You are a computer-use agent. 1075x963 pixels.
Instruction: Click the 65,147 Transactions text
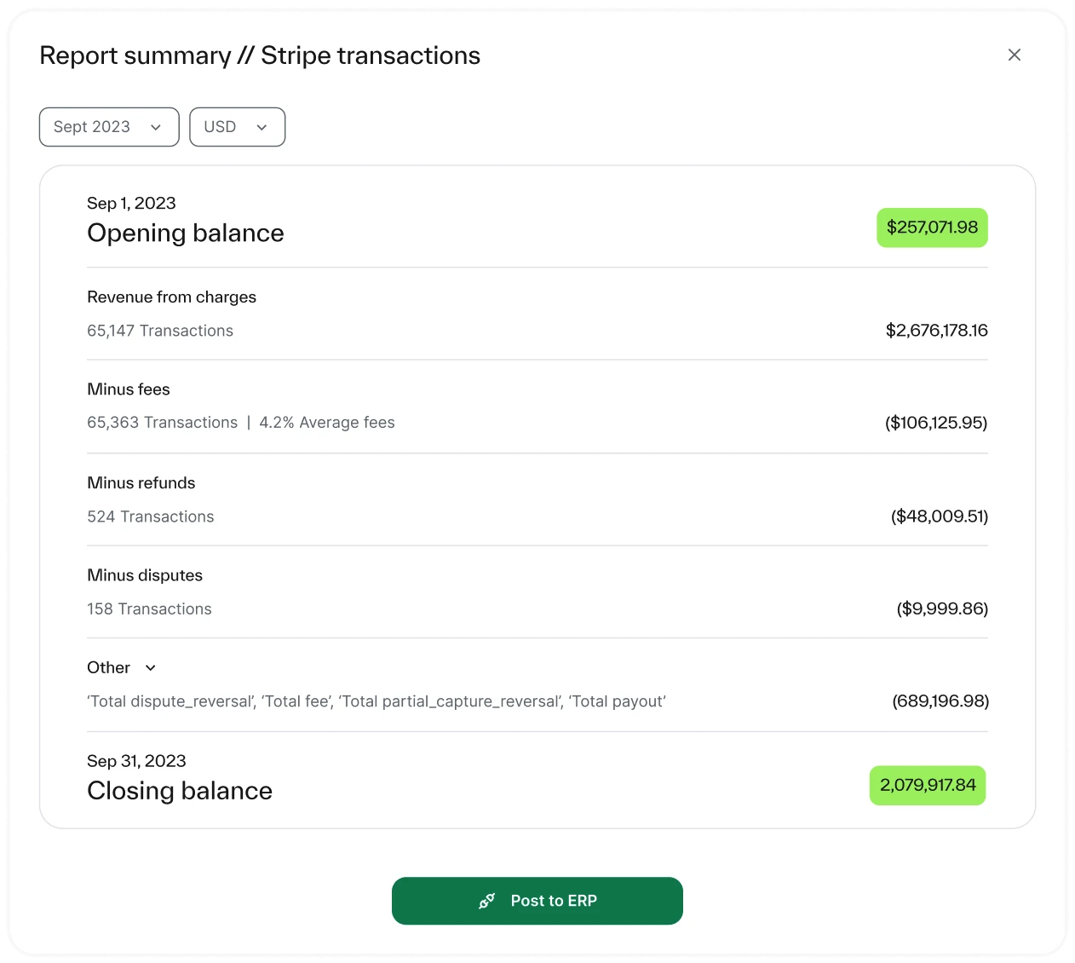click(x=160, y=331)
